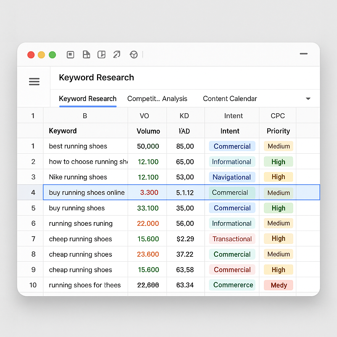Click the red close window button
This screenshot has height=337, width=337.
click(31, 55)
